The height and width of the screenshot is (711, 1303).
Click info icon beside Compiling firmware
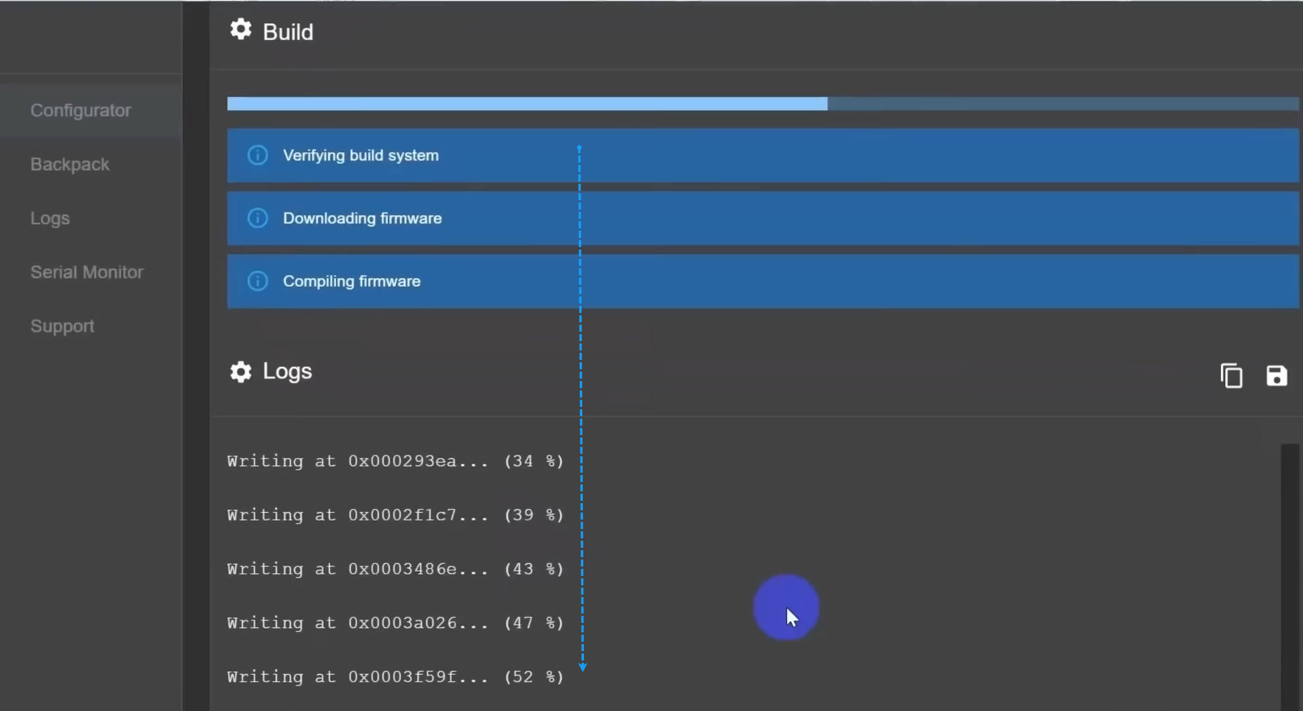tap(258, 281)
